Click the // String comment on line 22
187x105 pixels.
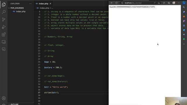(49, 50)
